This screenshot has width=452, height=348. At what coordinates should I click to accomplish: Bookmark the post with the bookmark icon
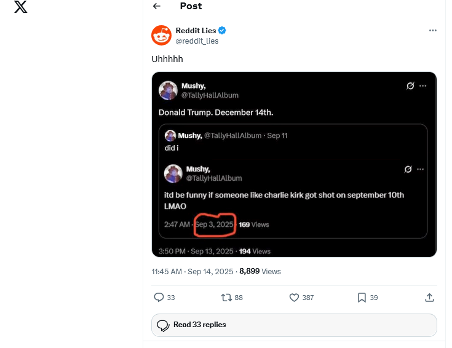coord(362,297)
